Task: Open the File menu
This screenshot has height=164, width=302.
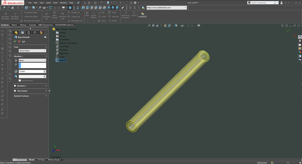Action: pyautogui.click(x=30, y=3)
